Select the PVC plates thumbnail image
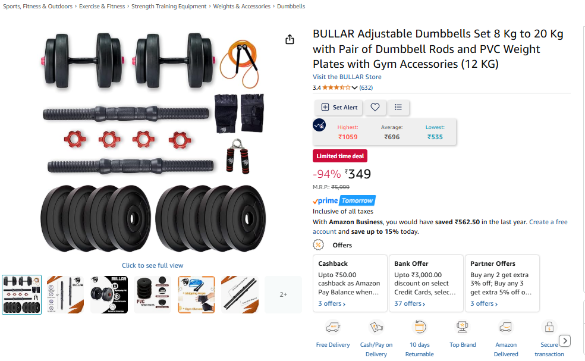This screenshot has height=361, width=585. [x=153, y=294]
